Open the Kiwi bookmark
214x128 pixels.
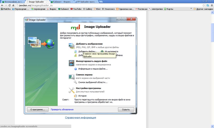coord(97,9)
